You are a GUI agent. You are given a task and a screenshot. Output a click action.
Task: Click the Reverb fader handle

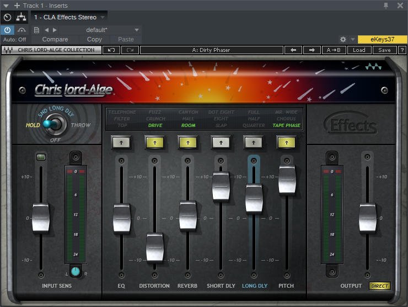[188, 215]
